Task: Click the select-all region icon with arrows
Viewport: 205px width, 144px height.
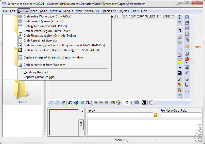Action: (180, 17)
